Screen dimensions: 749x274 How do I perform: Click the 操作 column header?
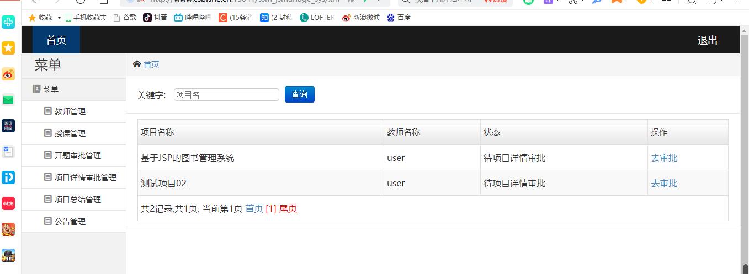[x=688, y=132]
